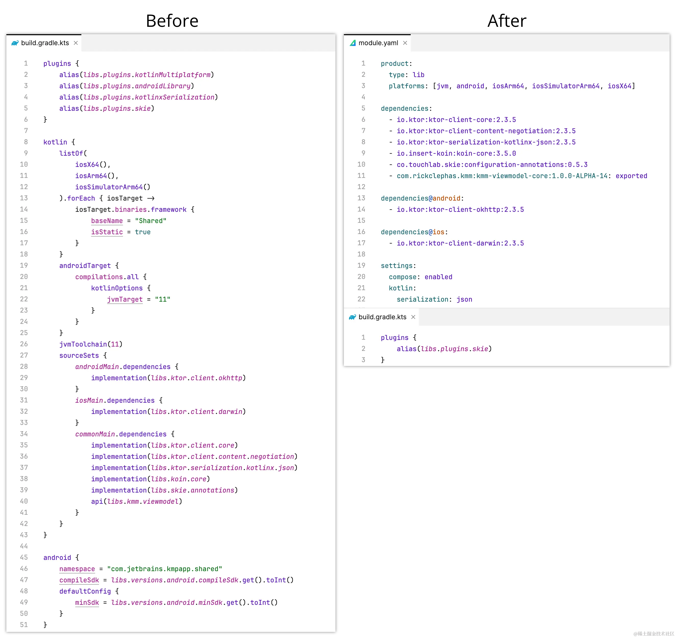Close the module.yaml tab
This screenshot has height=638, width=676.
[x=405, y=43]
